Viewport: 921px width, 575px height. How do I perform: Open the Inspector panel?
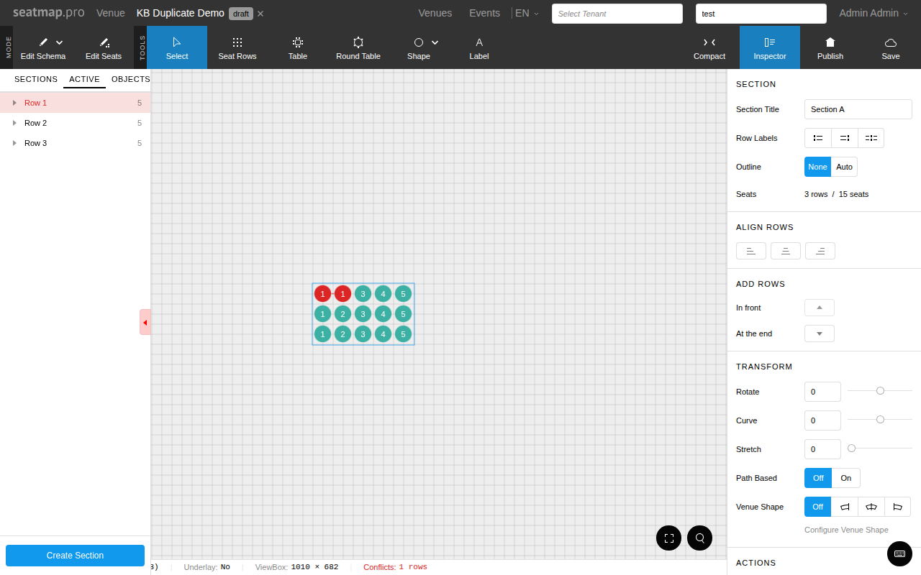tap(769, 47)
